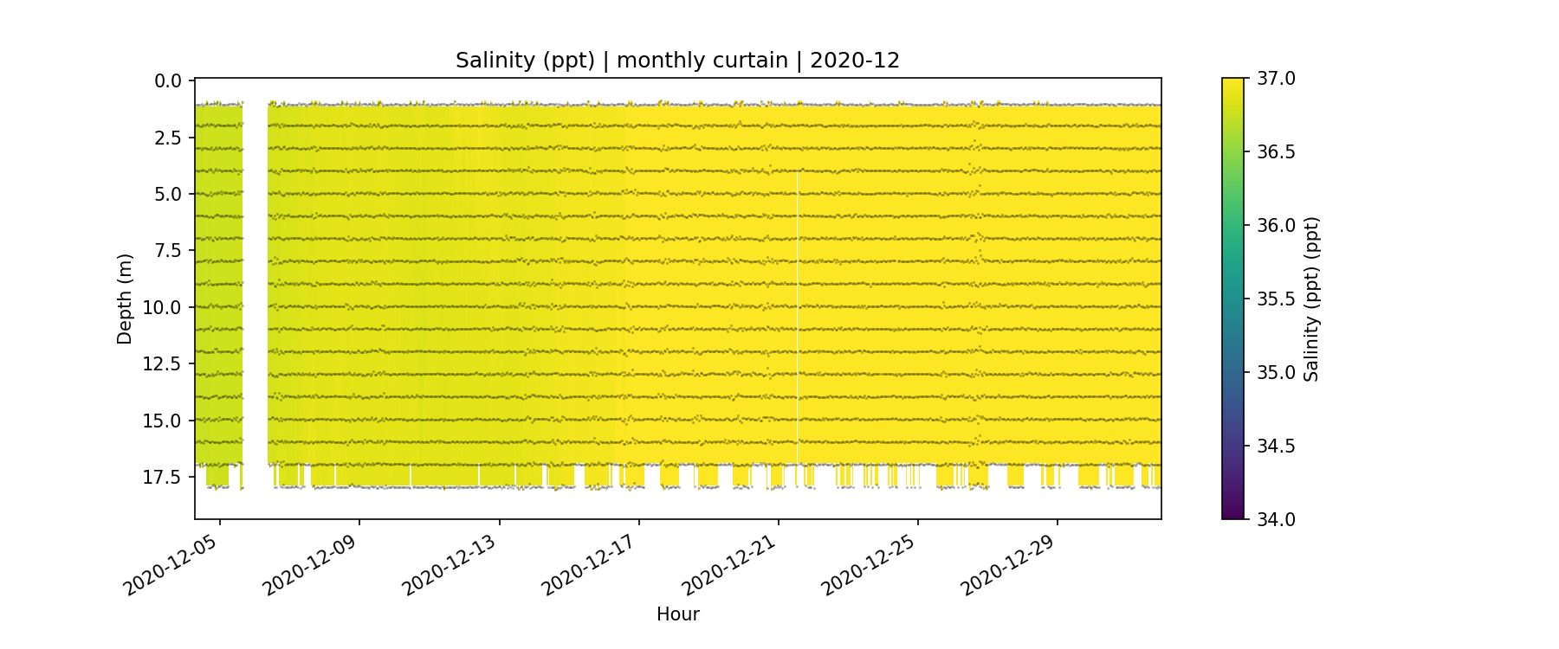Click the 34.0 colorbar tick label
The width and height of the screenshot is (1559, 649).
point(1276,519)
